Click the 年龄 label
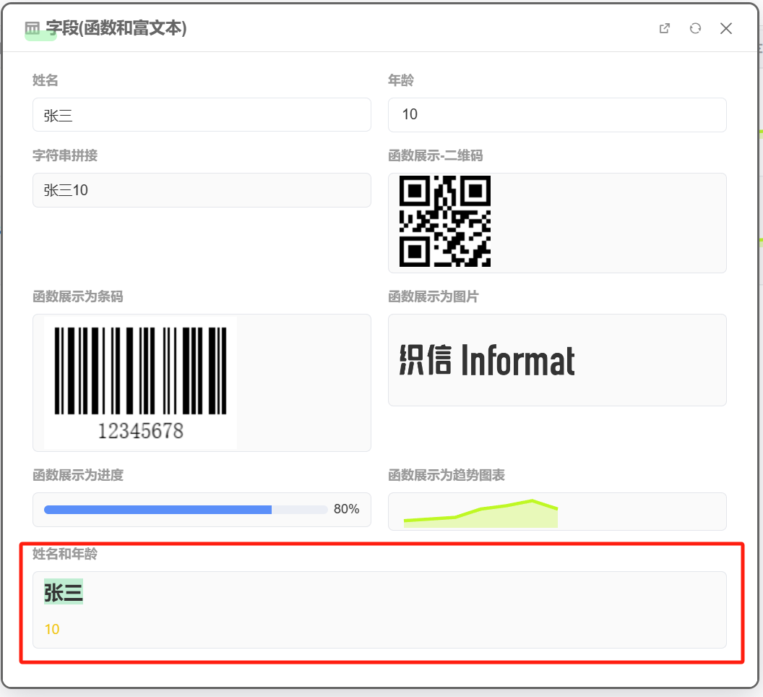This screenshot has height=697, width=763. pyautogui.click(x=400, y=80)
